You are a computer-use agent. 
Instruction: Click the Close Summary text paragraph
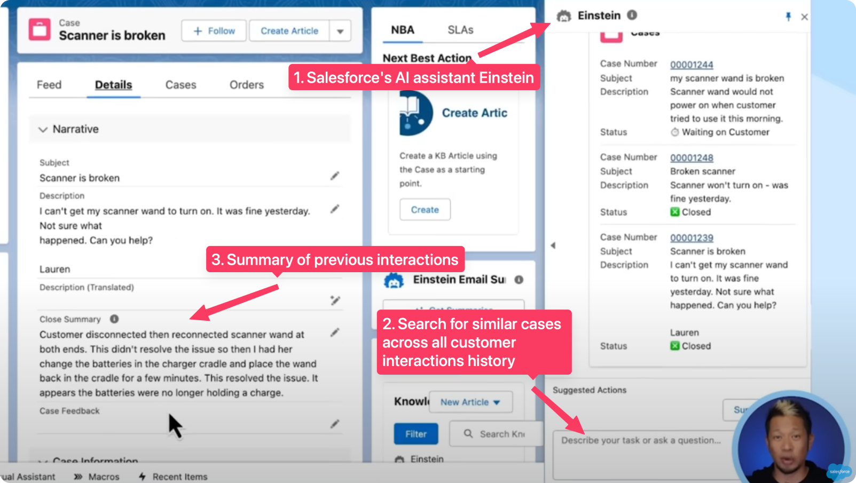[x=179, y=363]
